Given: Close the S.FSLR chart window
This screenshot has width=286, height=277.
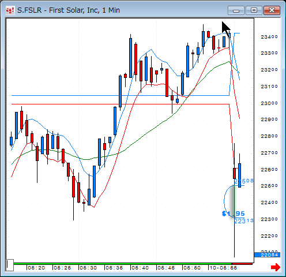Looking at the screenshot, I should [272, 10].
